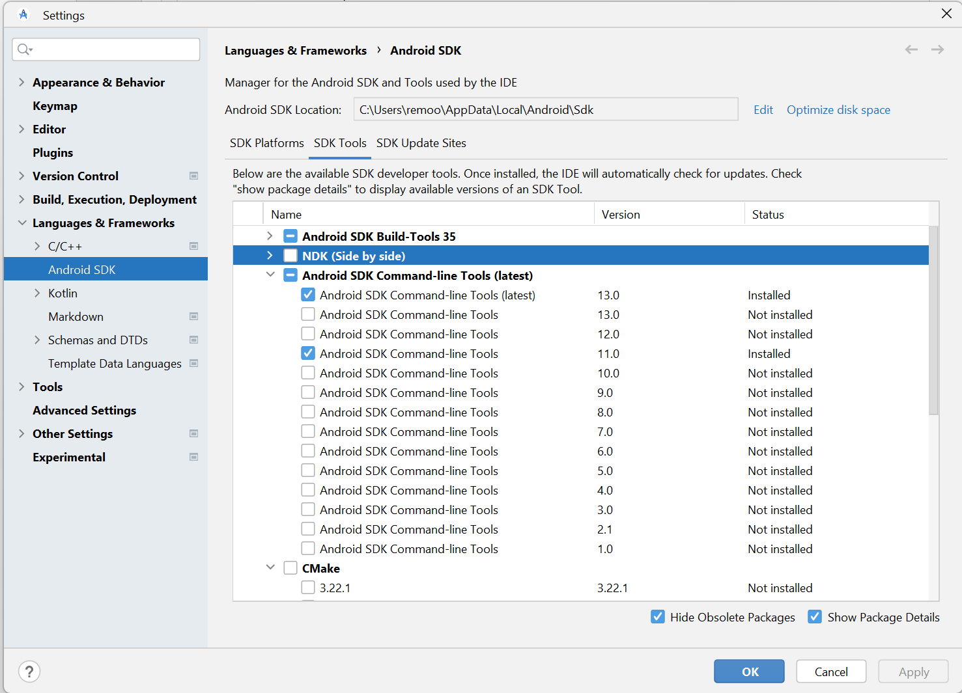Disable Hide Obsolete Packages option
The width and height of the screenshot is (962, 693).
658,617
